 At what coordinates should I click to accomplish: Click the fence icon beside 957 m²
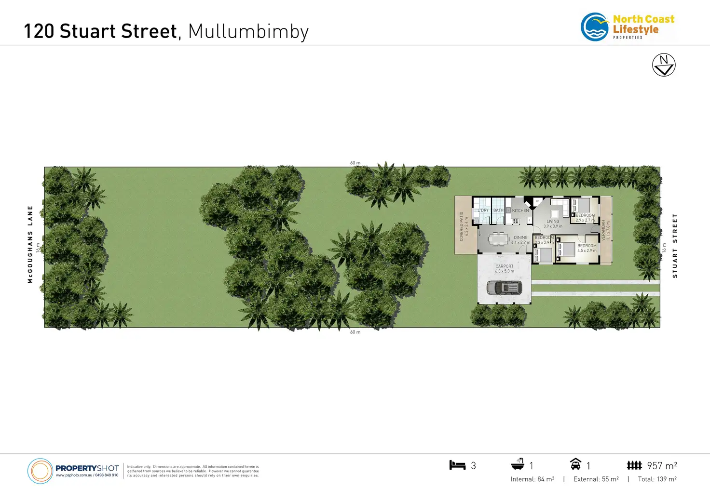click(634, 465)
